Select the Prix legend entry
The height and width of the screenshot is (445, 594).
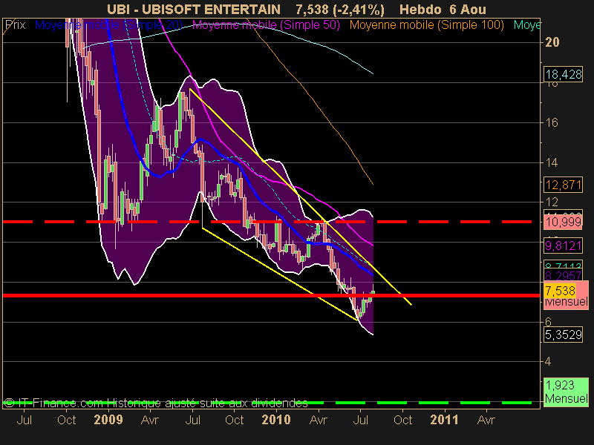16,25
